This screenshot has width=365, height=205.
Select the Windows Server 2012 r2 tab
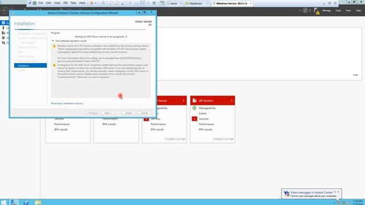[232, 3]
